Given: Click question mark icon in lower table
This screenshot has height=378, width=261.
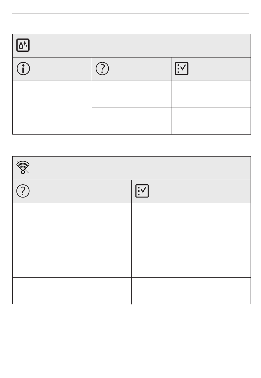Looking at the screenshot, I should pos(23,191).
